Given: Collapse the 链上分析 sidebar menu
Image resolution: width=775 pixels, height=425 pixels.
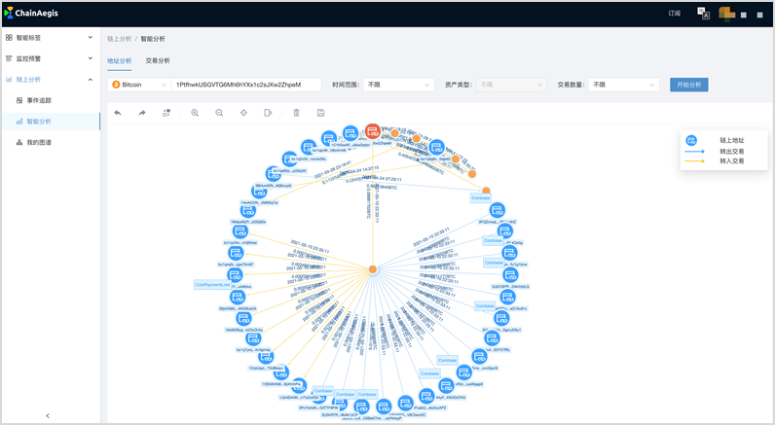Looking at the screenshot, I should coord(51,80).
